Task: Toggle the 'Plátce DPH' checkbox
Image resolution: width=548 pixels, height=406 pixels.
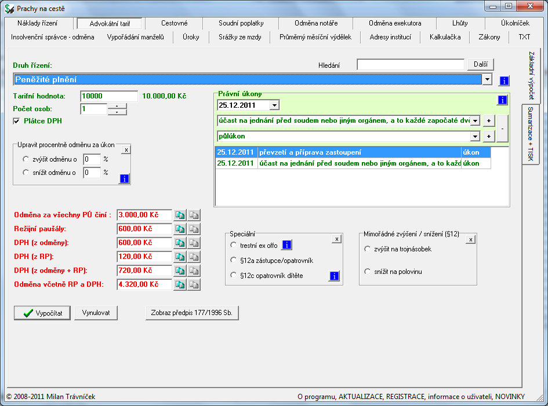Action: [16, 121]
